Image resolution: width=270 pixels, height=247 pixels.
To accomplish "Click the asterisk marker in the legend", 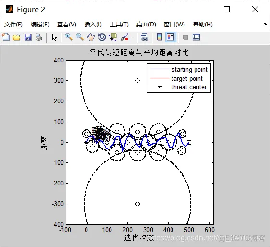I will 160,87.
